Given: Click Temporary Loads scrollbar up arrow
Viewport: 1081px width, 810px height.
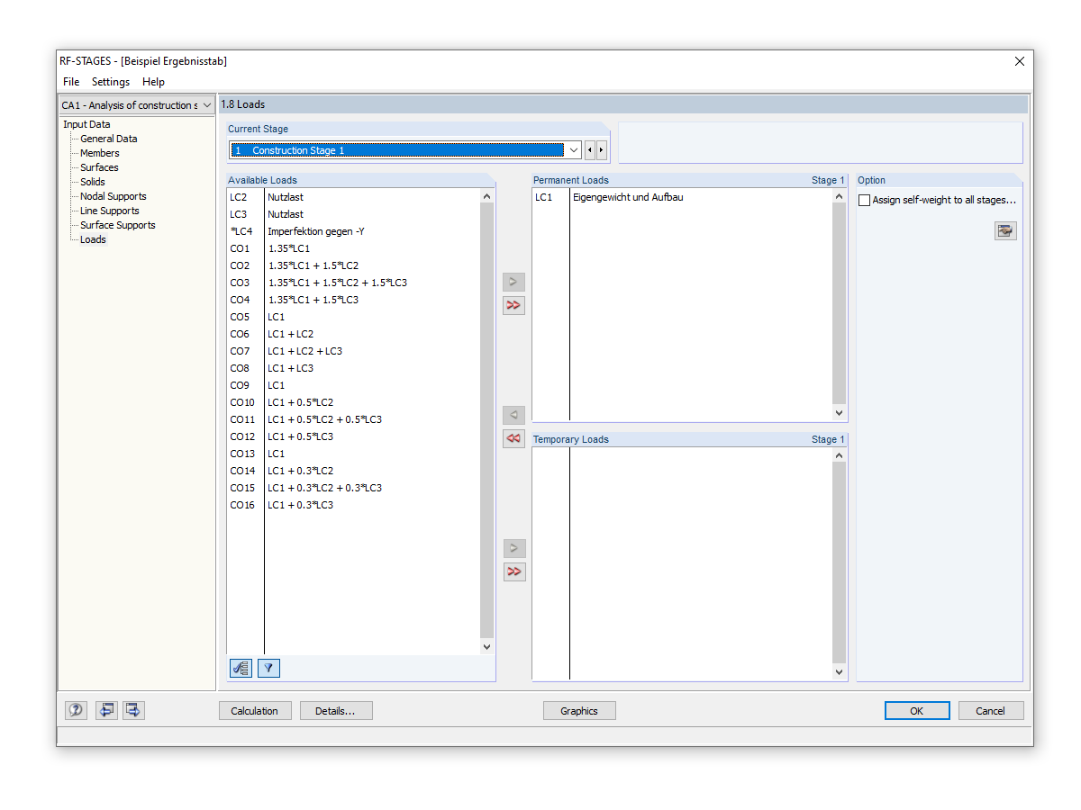Looking at the screenshot, I should pyautogui.click(x=840, y=455).
